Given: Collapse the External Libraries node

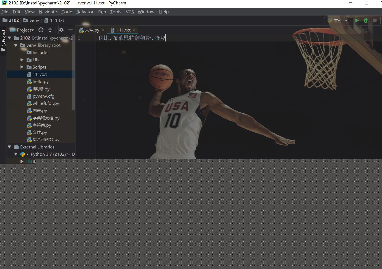Looking at the screenshot, I should click(x=10, y=147).
